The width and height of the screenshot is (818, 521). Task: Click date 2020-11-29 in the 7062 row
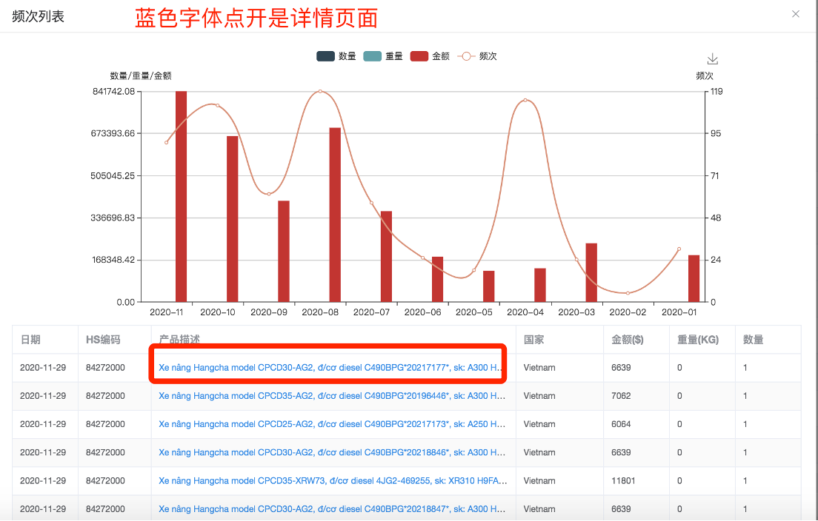point(43,396)
